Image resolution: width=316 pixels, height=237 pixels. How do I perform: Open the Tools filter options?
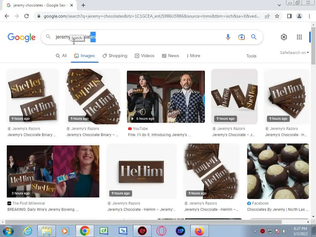click(251, 56)
